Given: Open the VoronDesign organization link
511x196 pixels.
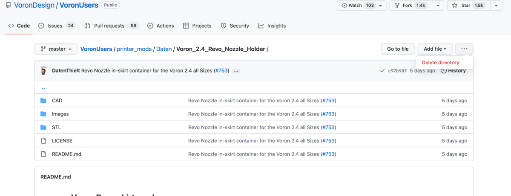Looking at the screenshot, I should coord(34,6).
